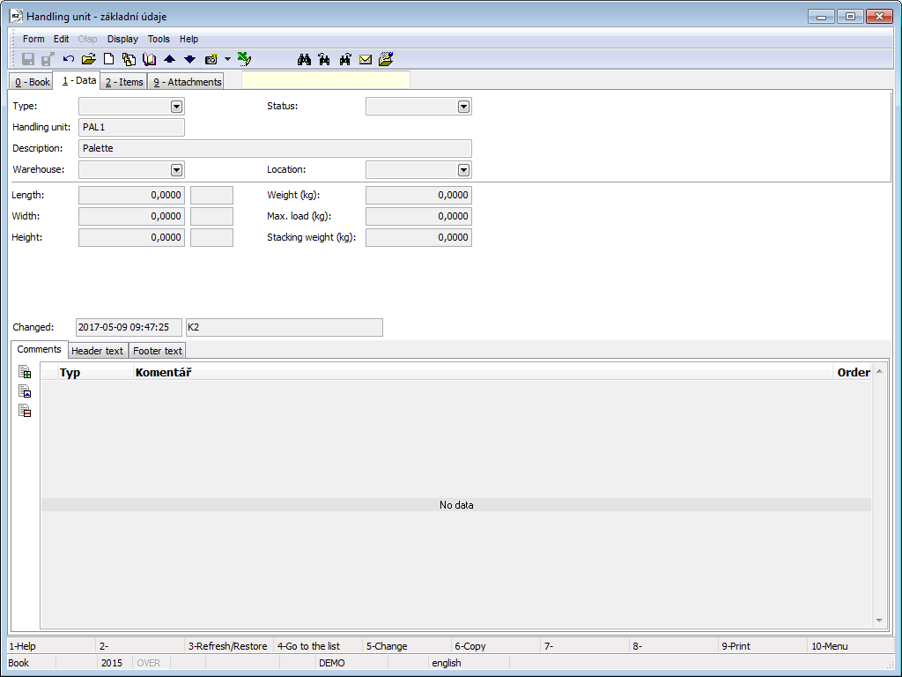Click the undo arrow toolbar icon
Screen dimensions: 902x677
[69, 59]
